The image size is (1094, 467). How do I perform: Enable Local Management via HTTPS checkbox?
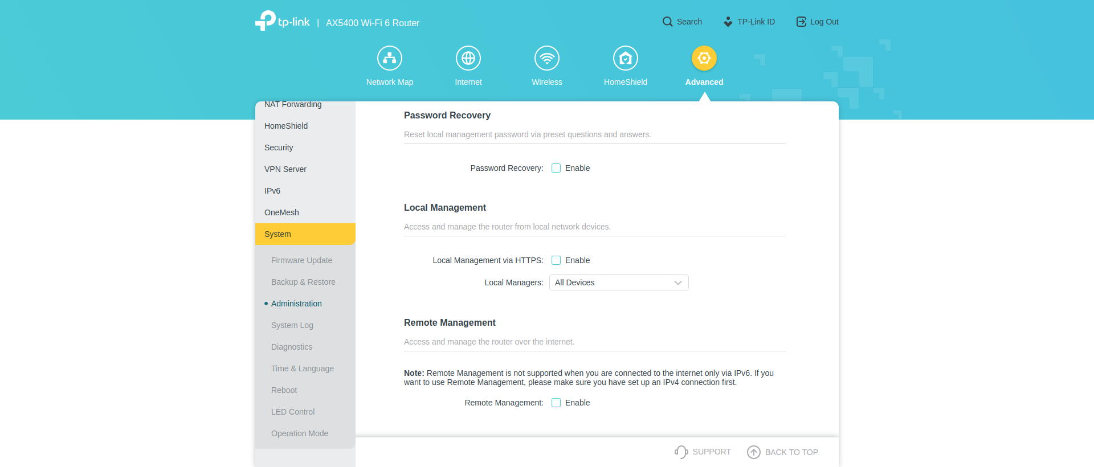(x=556, y=260)
